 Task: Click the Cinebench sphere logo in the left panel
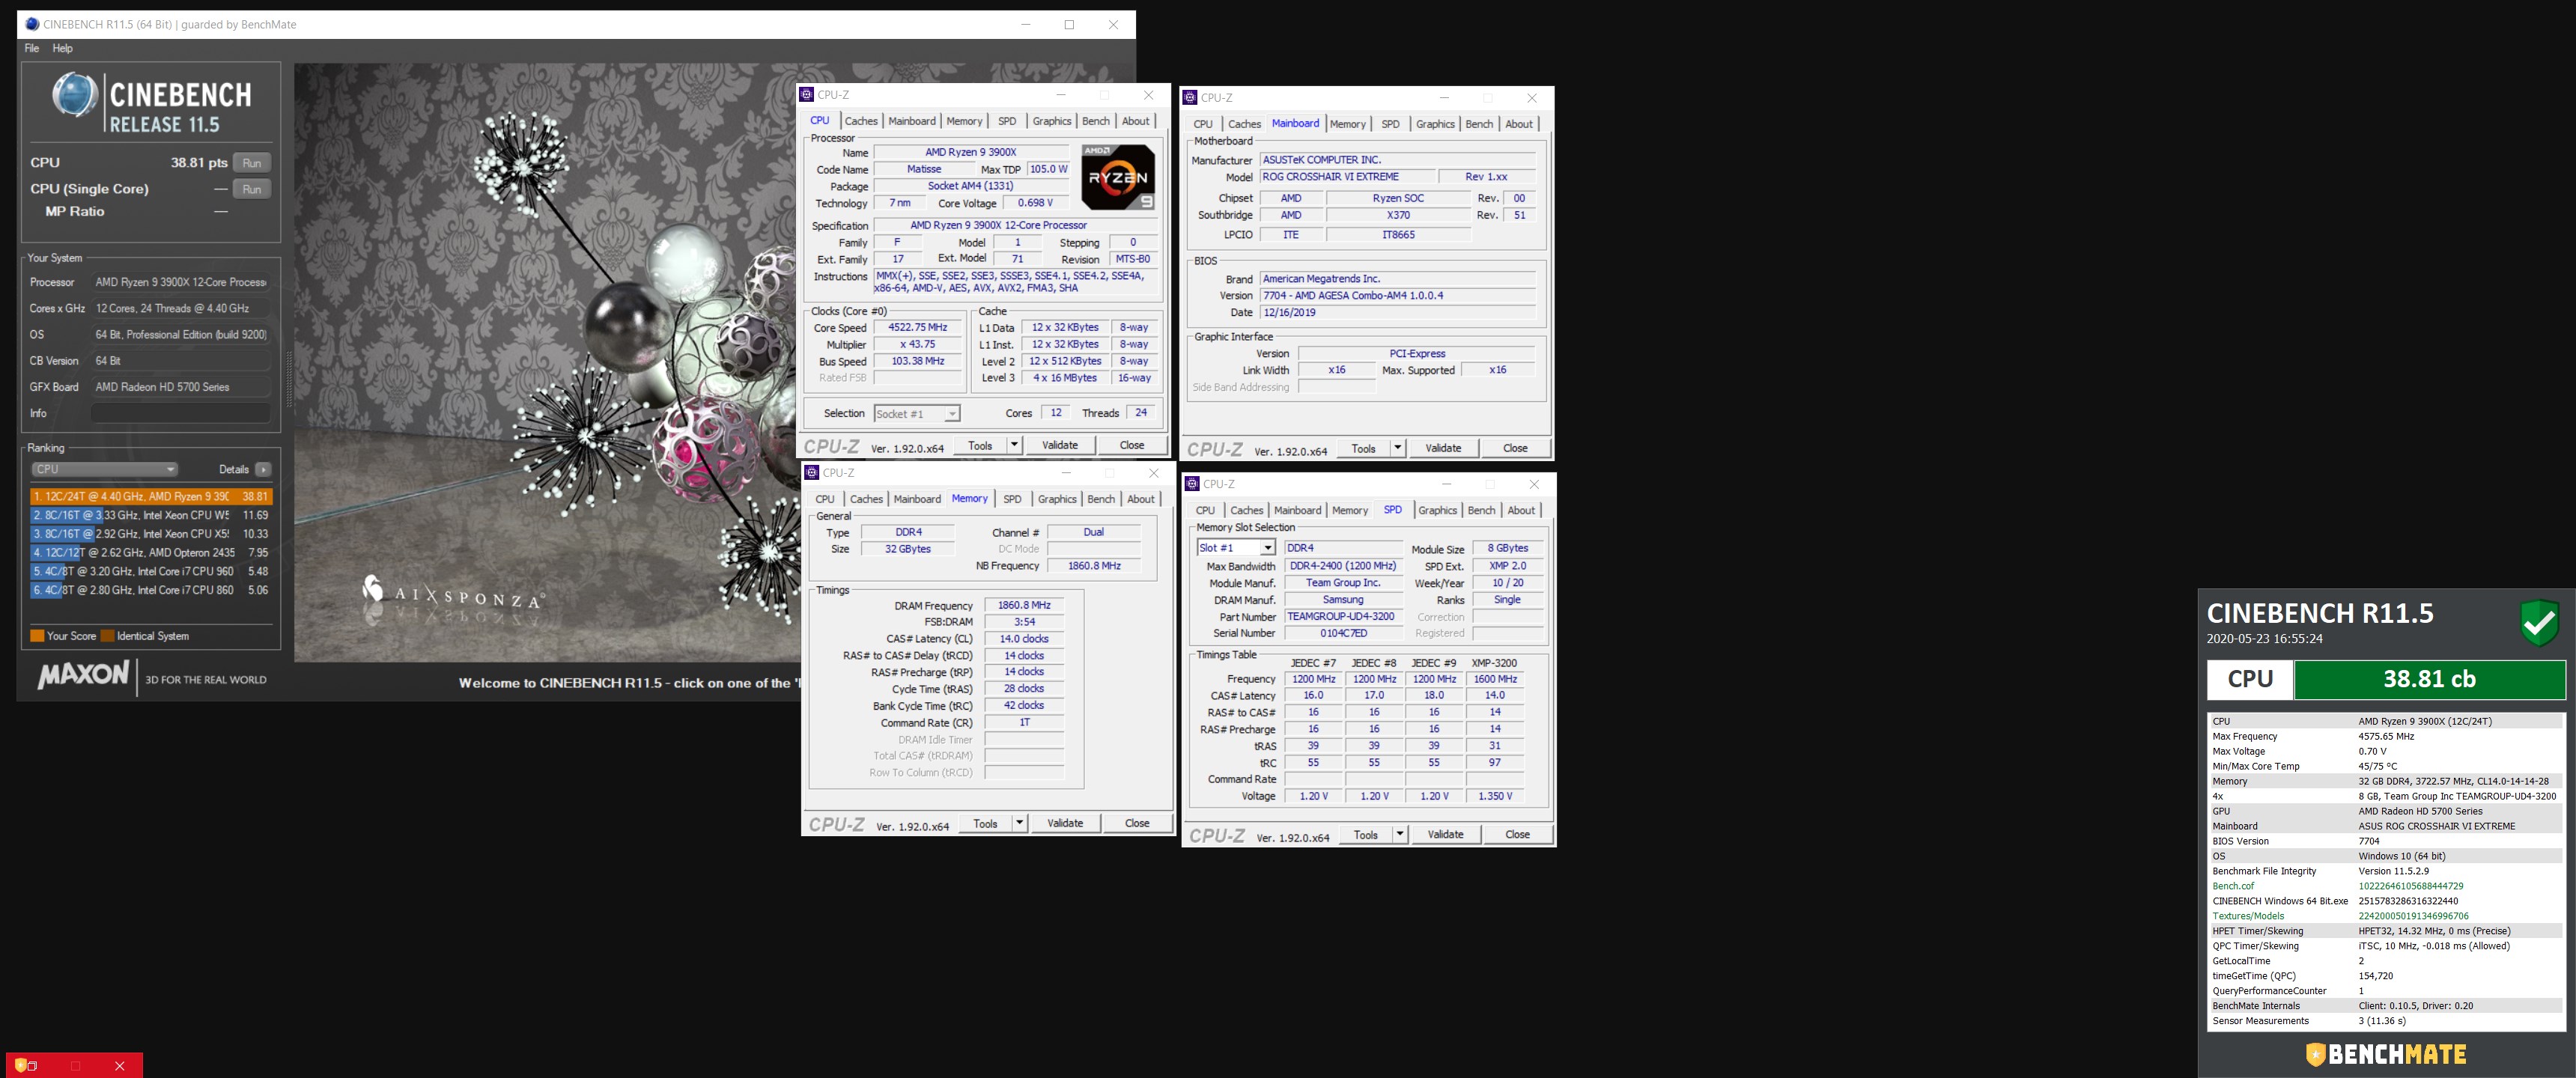point(74,96)
